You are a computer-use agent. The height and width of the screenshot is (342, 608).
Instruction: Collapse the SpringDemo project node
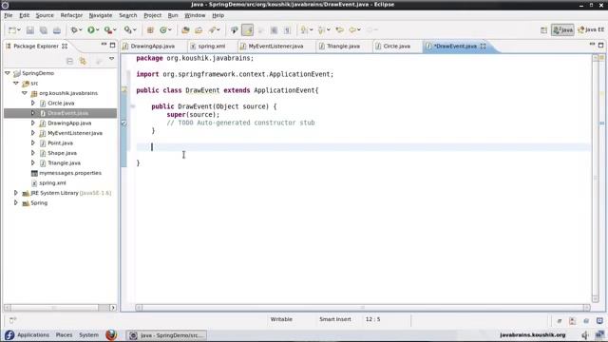tap(8, 73)
